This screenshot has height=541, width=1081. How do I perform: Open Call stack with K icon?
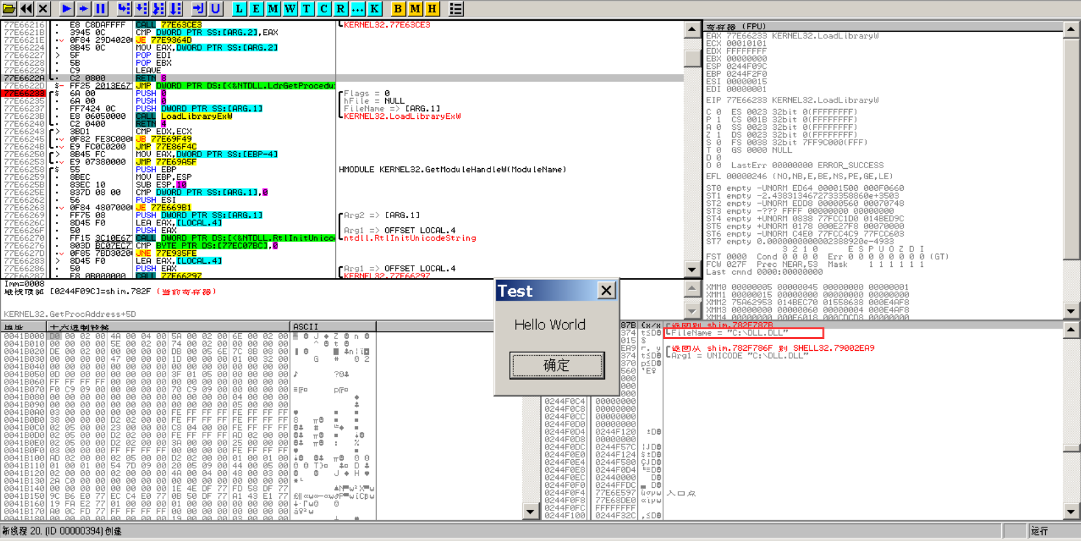(x=375, y=8)
